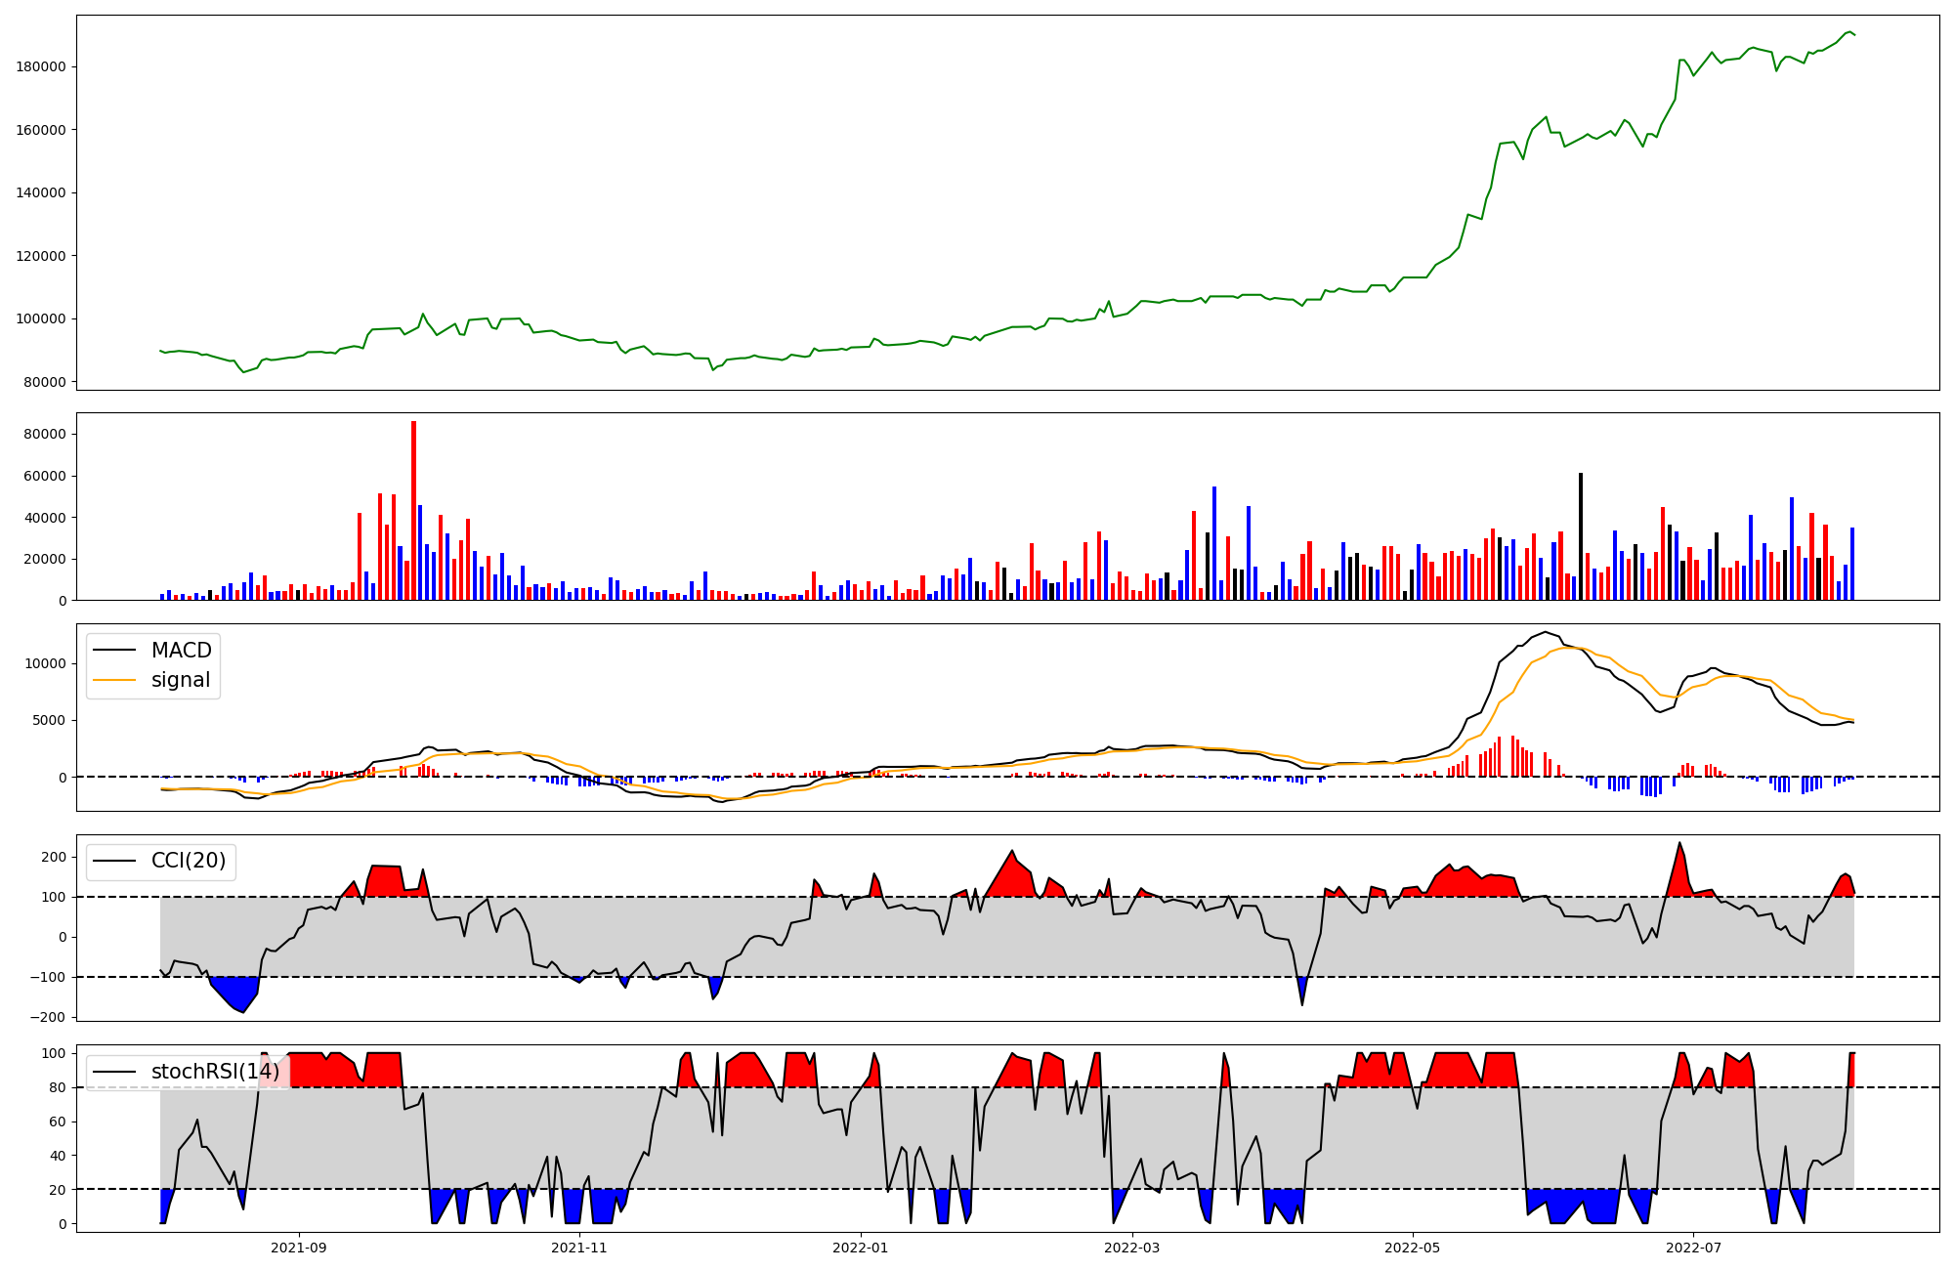The image size is (1954, 1270).
Task: Click the 10000 tick on MACD axis
Action: click(x=47, y=663)
